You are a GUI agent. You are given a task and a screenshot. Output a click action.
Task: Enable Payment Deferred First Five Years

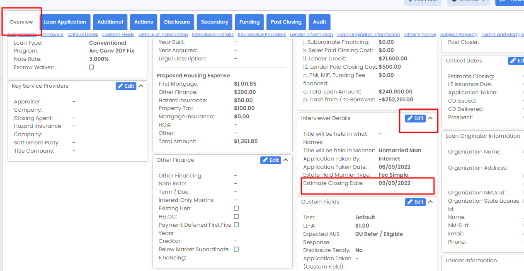click(x=236, y=225)
